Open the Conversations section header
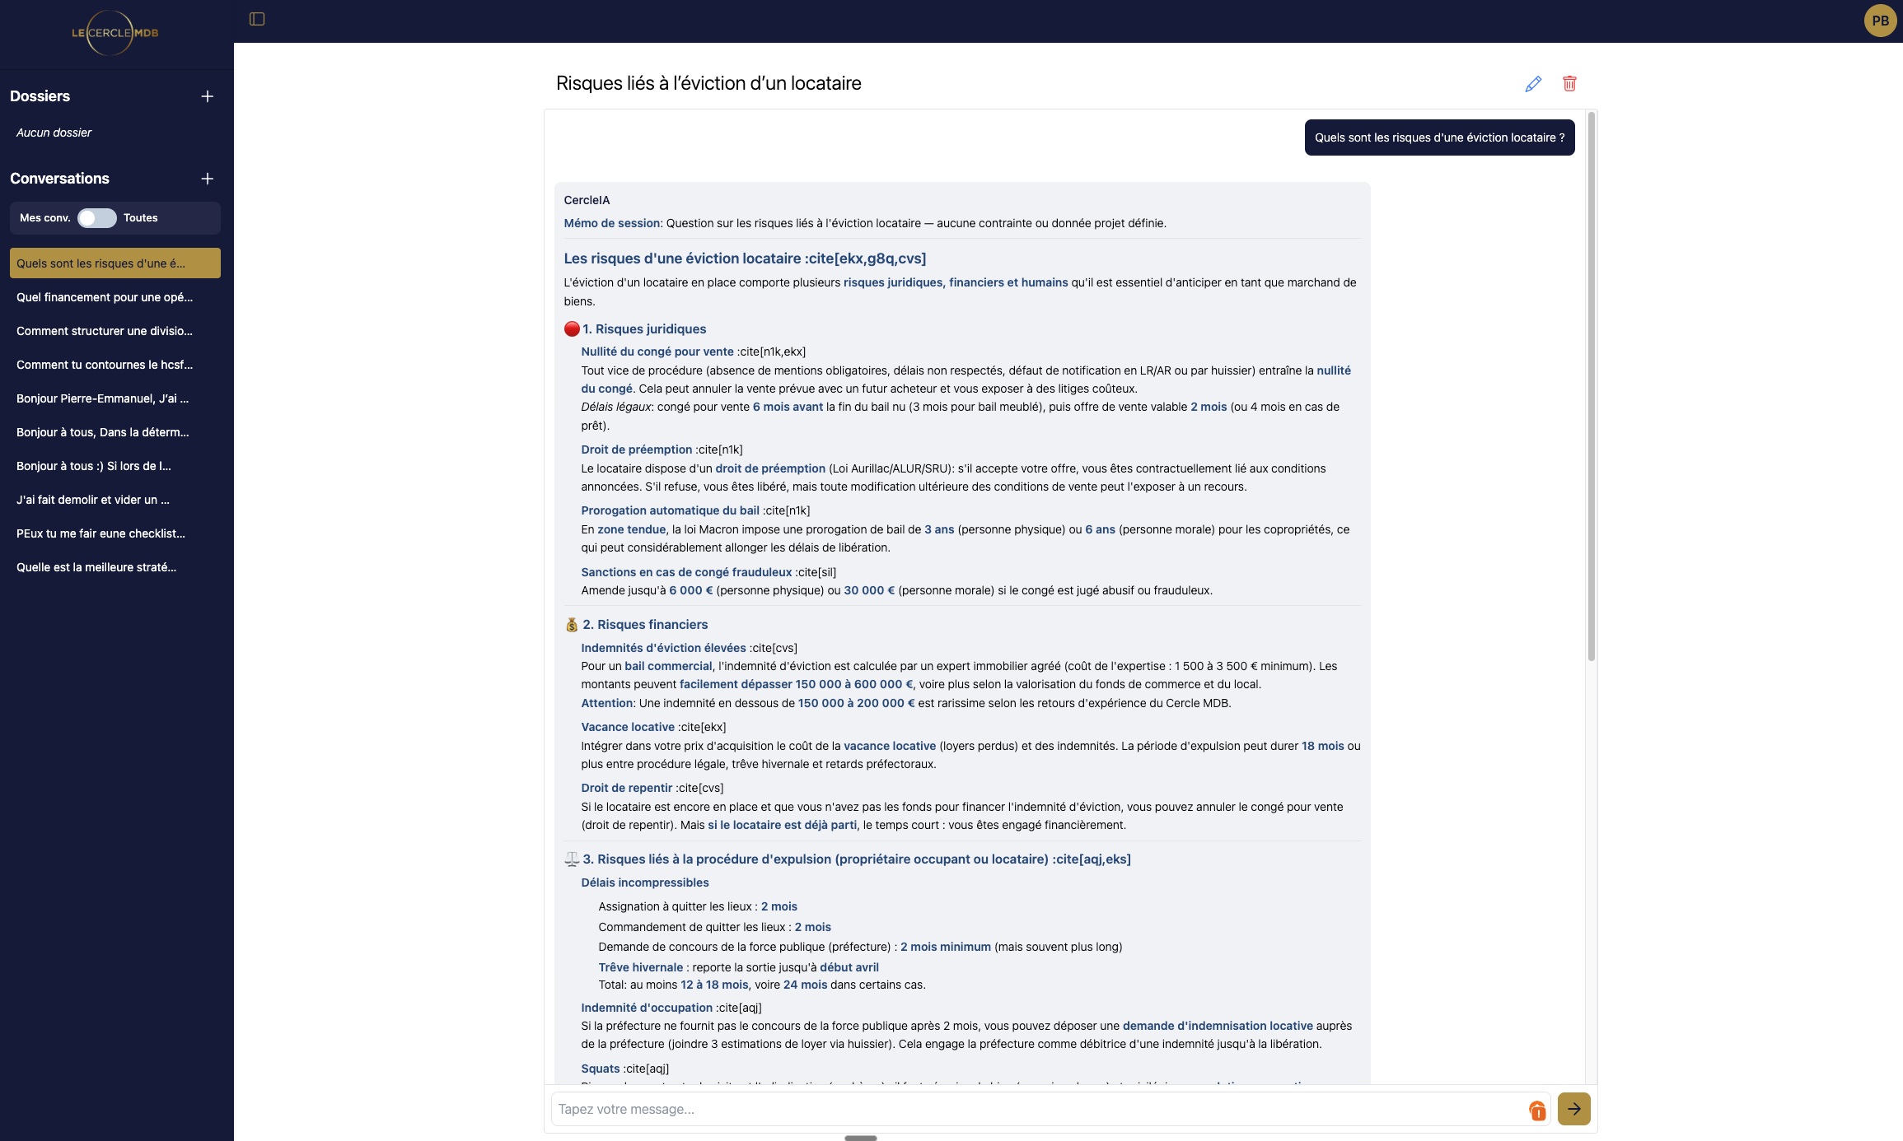This screenshot has height=1141, width=1903. pyautogui.click(x=60, y=179)
